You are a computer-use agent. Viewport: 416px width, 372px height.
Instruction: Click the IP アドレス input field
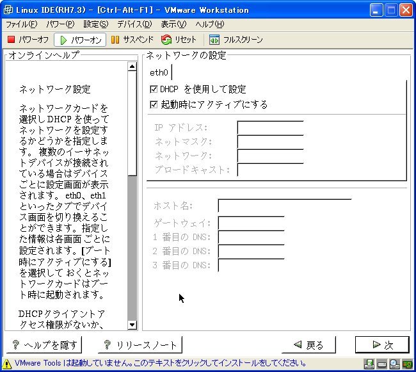coord(270,127)
